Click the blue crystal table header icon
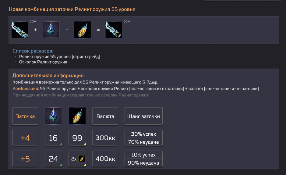The height and width of the screenshot is (175, 286). point(53,116)
